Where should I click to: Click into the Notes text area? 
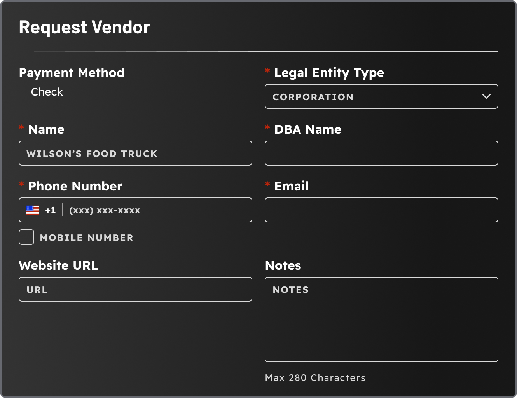[x=381, y=319]
